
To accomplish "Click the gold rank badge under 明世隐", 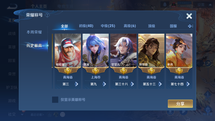I will [x=151, y=71].
